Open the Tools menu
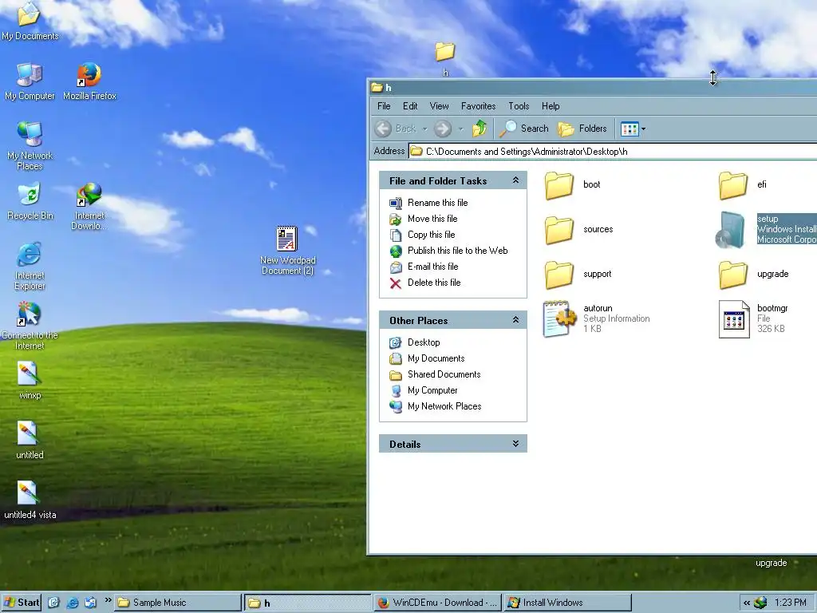Image resolution: width=817 pixels, height=613 pixels. 519,106
